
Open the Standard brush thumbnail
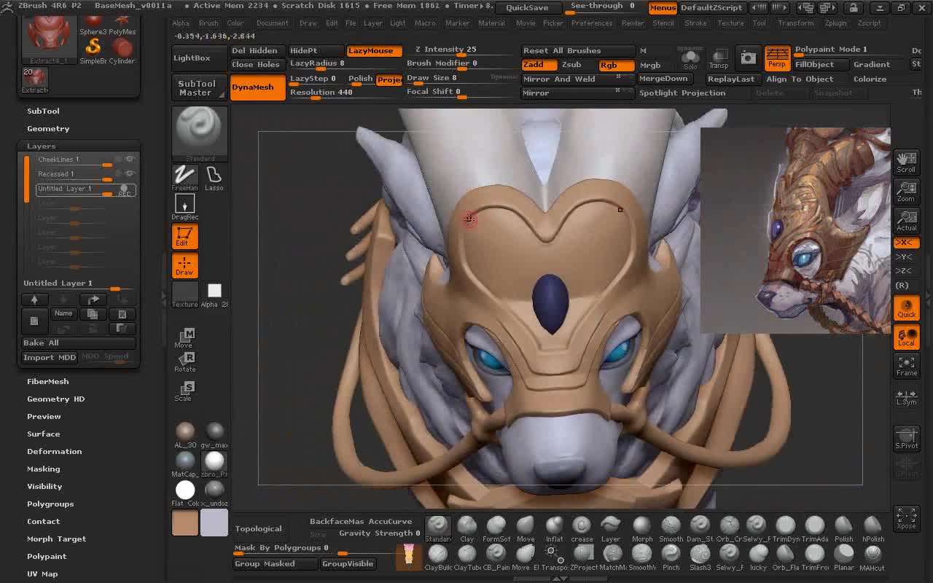click(x=200, y=133)
